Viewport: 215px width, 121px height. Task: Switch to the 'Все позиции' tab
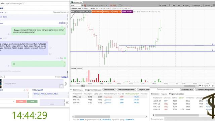[78, 90]
